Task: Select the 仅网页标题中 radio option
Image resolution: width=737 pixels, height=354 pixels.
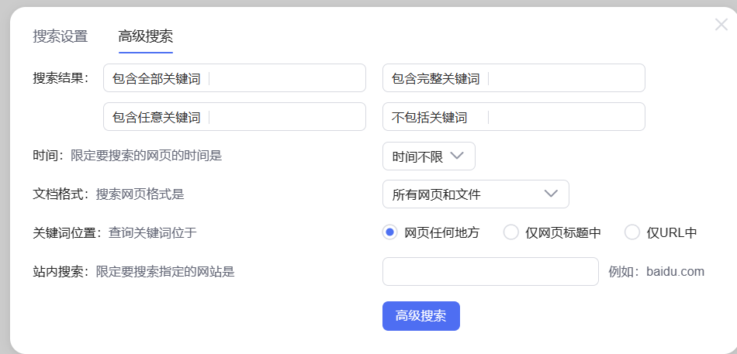Action: (511, 232)
